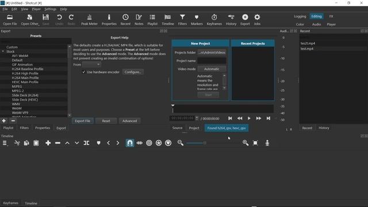Viewport: 368px width, 207px height.
Task: Go to previous marker arrow
Action: [x=108, y=143]
